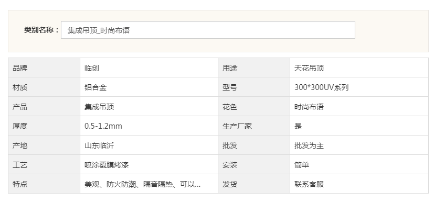This screenshot has height=203, width=434.
Task: Click the 时尚布语 pattern value in the table
Action: (309, 107)
